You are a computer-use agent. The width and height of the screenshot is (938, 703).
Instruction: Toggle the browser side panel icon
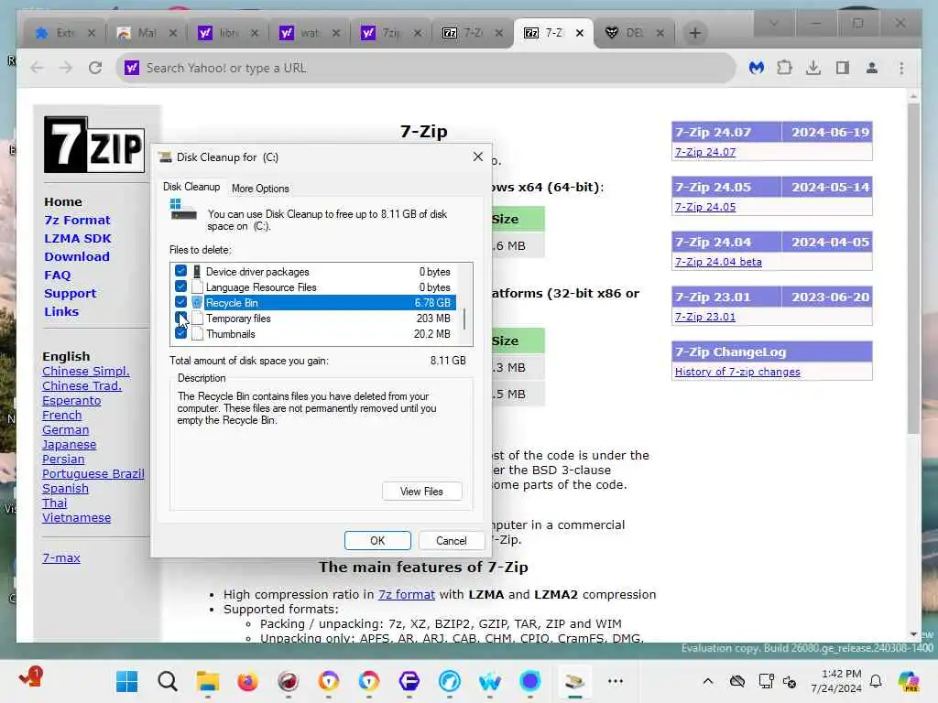coord(843,68)
